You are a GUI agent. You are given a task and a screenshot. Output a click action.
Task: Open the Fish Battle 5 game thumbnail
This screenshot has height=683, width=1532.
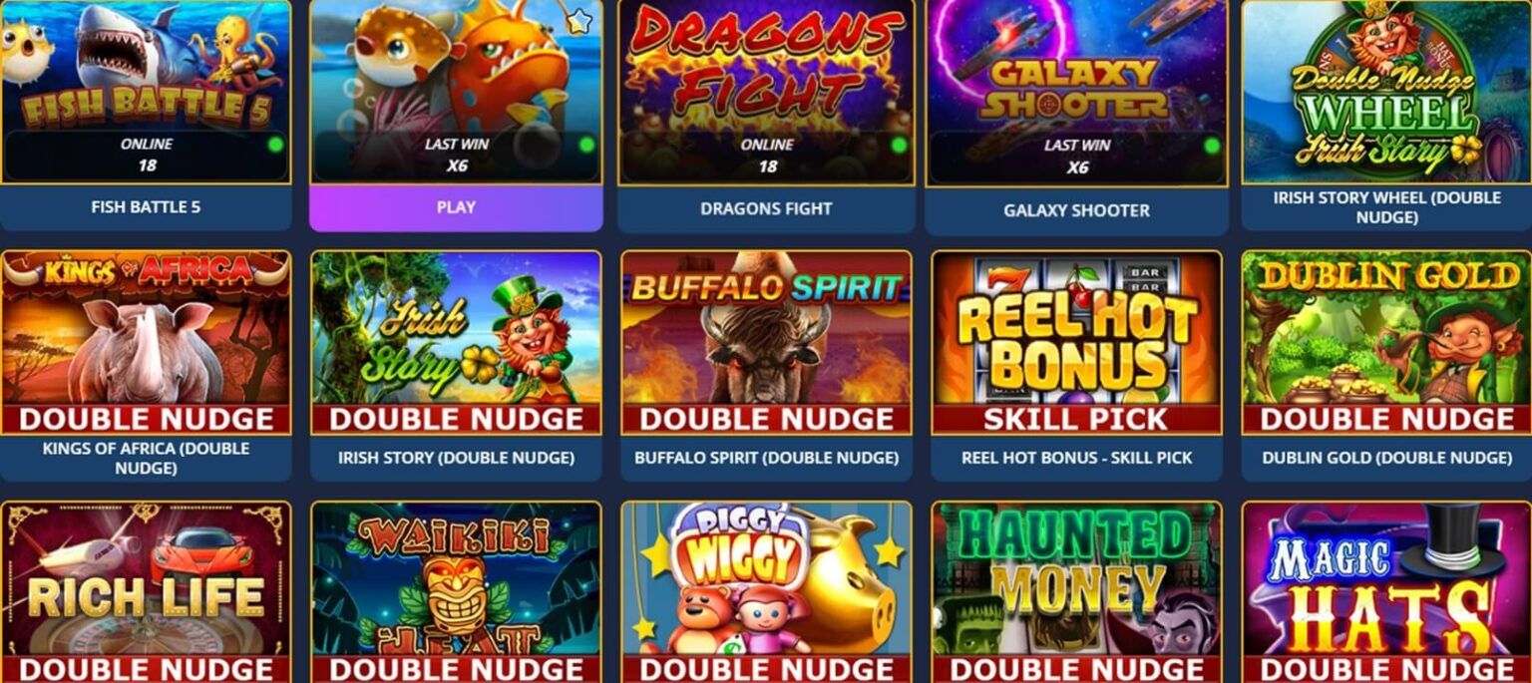point(146,92)
